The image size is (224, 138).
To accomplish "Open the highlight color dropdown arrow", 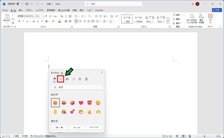I will 56,21.
